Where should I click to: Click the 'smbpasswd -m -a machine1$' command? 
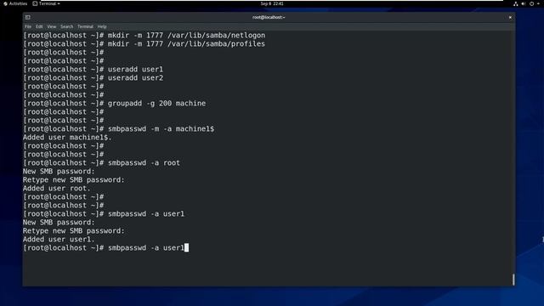[x=161, y=129]
